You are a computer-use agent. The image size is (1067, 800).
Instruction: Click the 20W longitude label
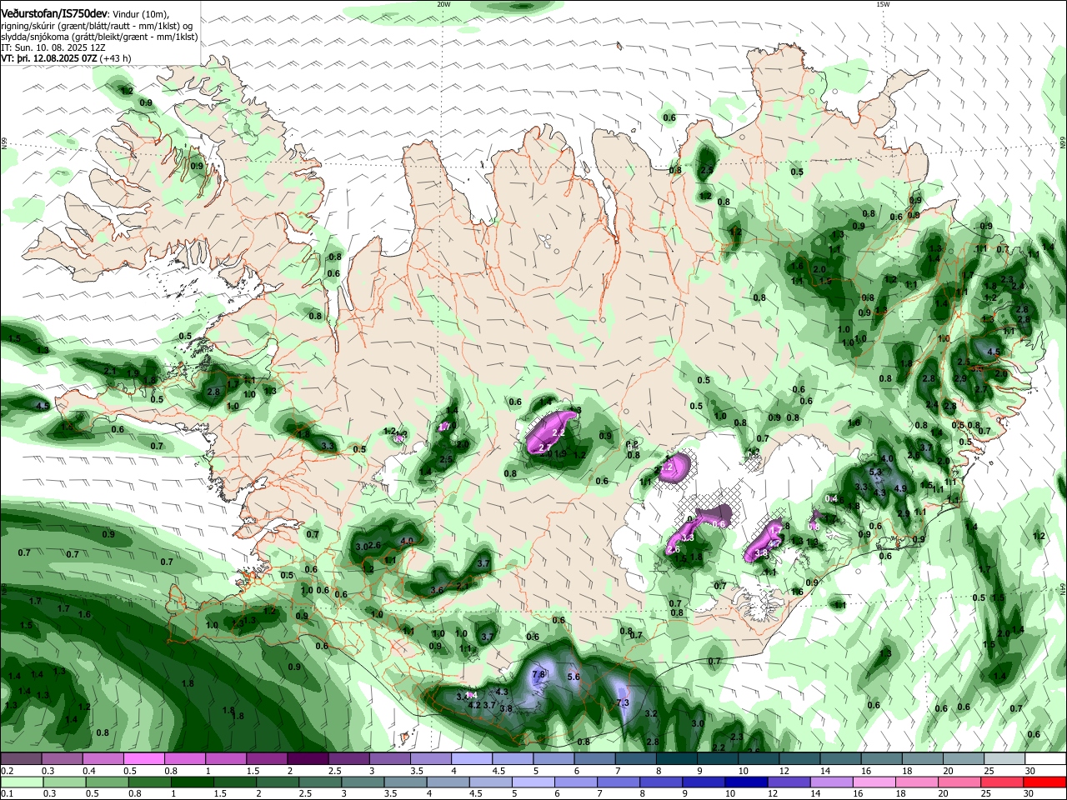click(x=443, y=4)
